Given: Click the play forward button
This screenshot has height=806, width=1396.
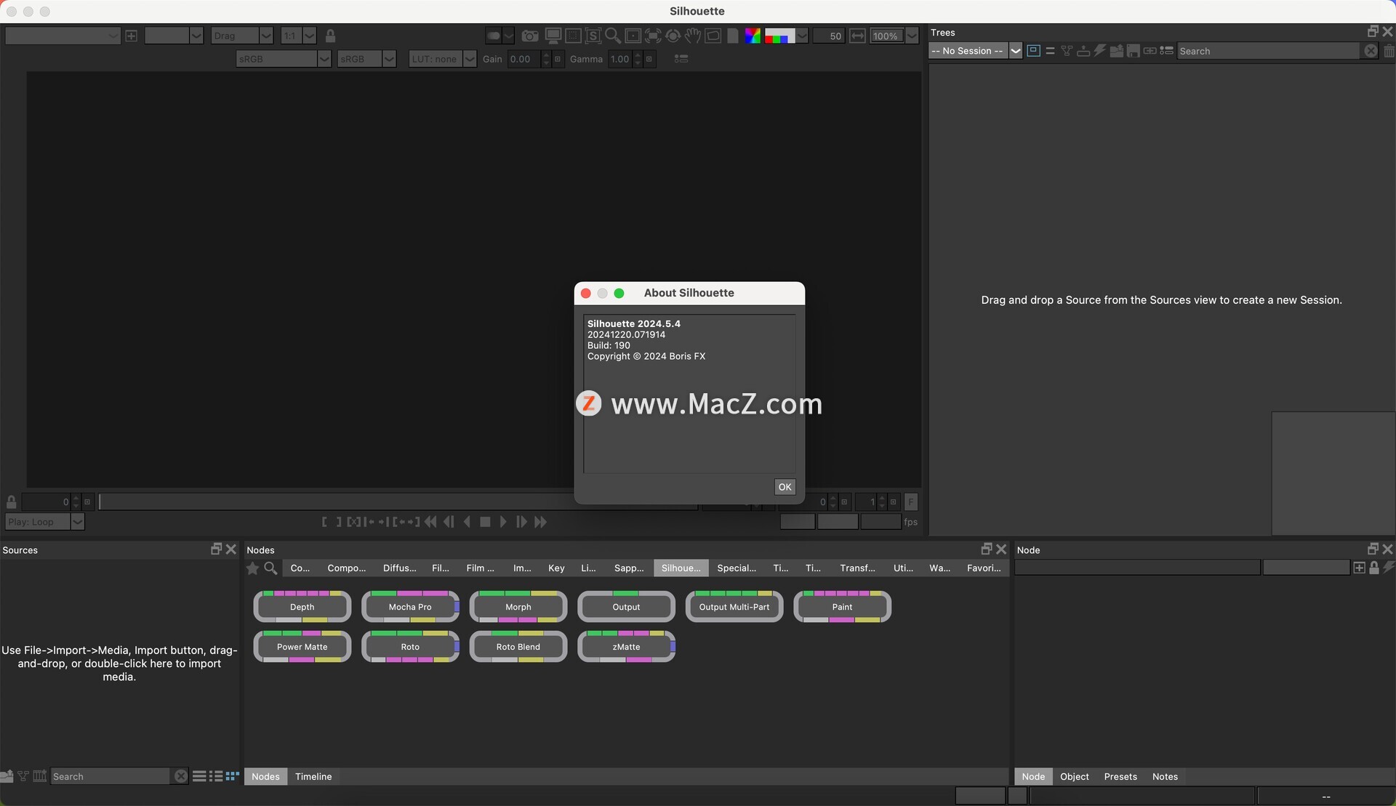Looking at the screenshot, I should pos(502,522).
